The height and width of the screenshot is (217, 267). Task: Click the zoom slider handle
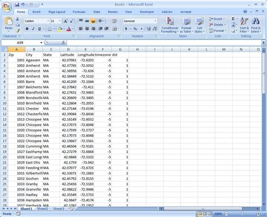(x=242, y=214)
